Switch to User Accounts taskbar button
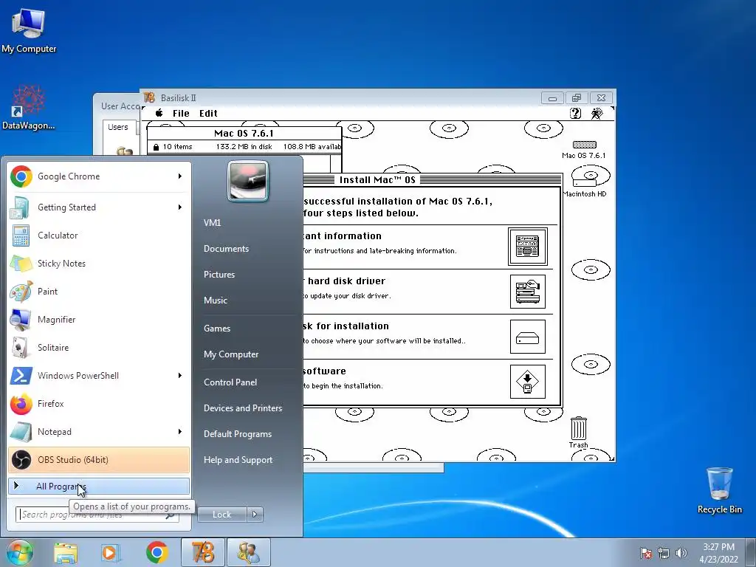 (x=249, y=552)
